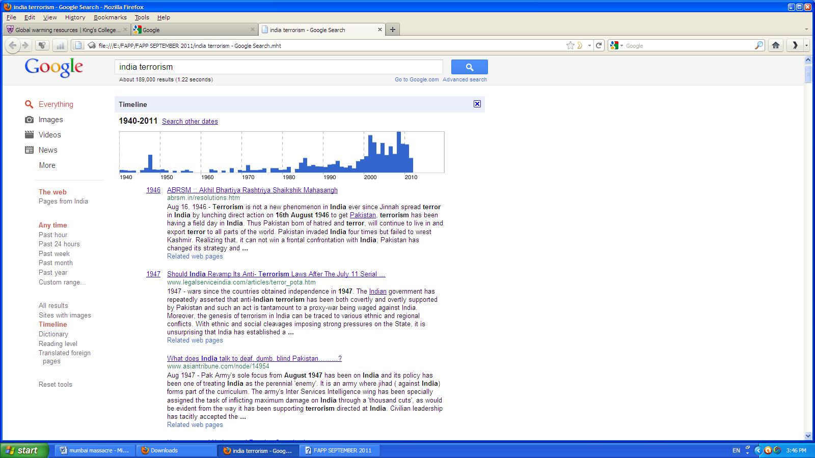The image size is (815, 458).
Task: Switch to Global warming resources tab
Action: (67, 30)
